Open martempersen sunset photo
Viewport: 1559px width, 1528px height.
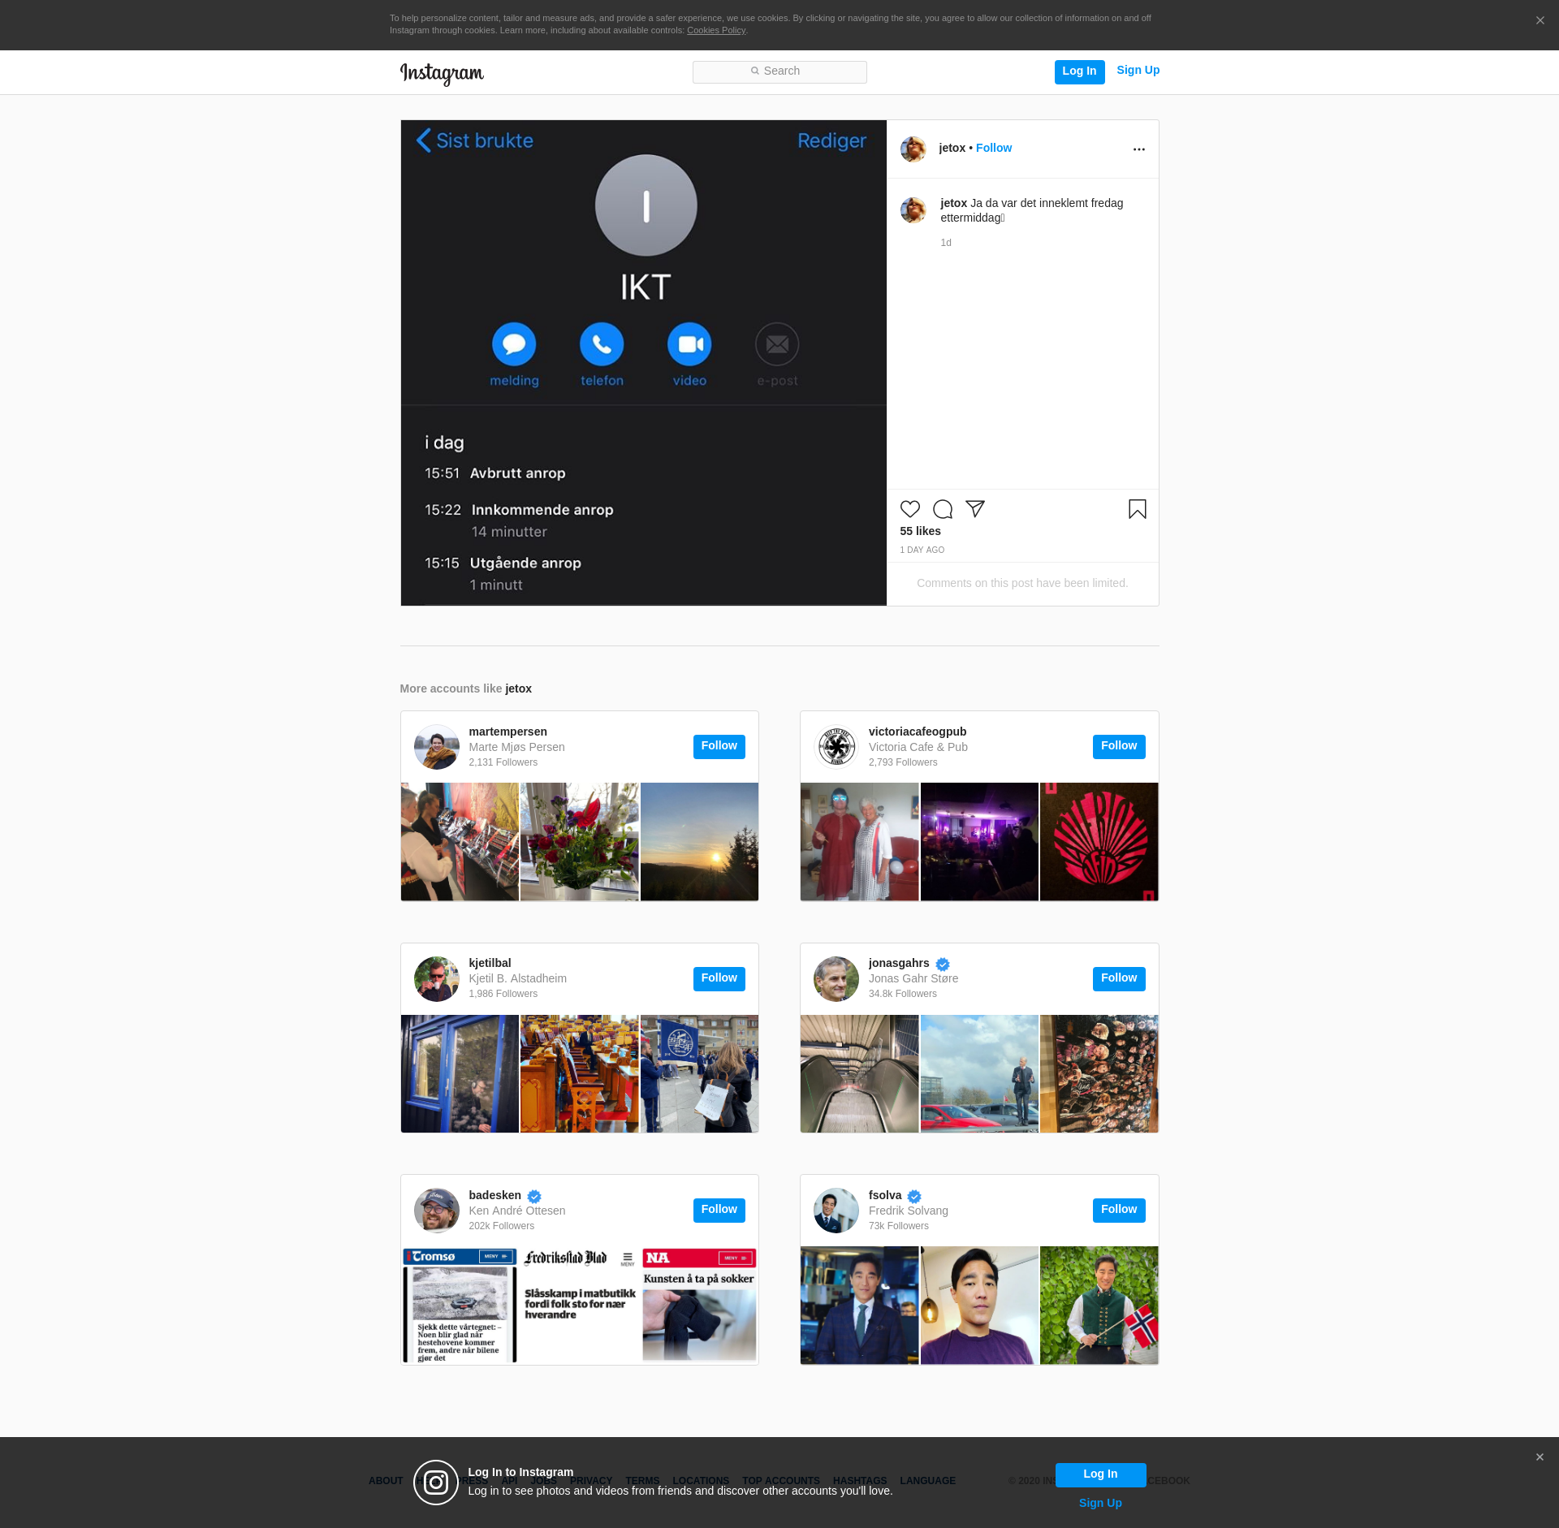(699, 842)
